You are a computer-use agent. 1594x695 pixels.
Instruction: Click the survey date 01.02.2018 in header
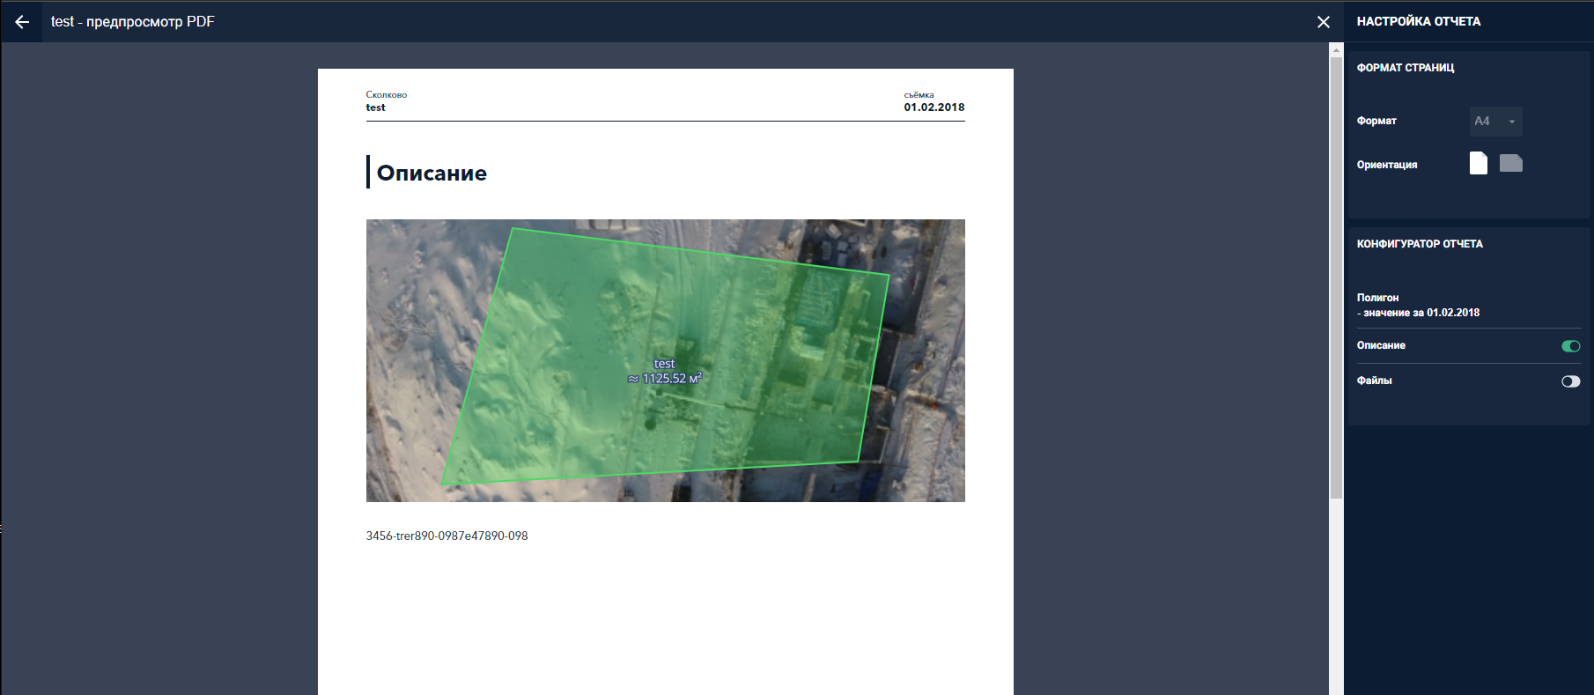(x=934, y=107)
